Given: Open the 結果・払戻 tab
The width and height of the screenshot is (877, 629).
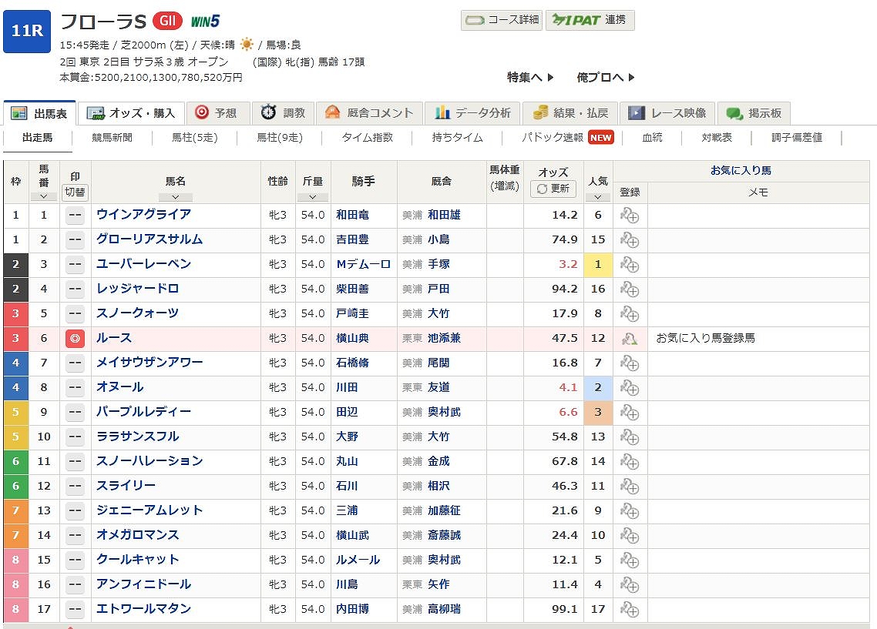Looking at the screenshot, I should 571,113.
